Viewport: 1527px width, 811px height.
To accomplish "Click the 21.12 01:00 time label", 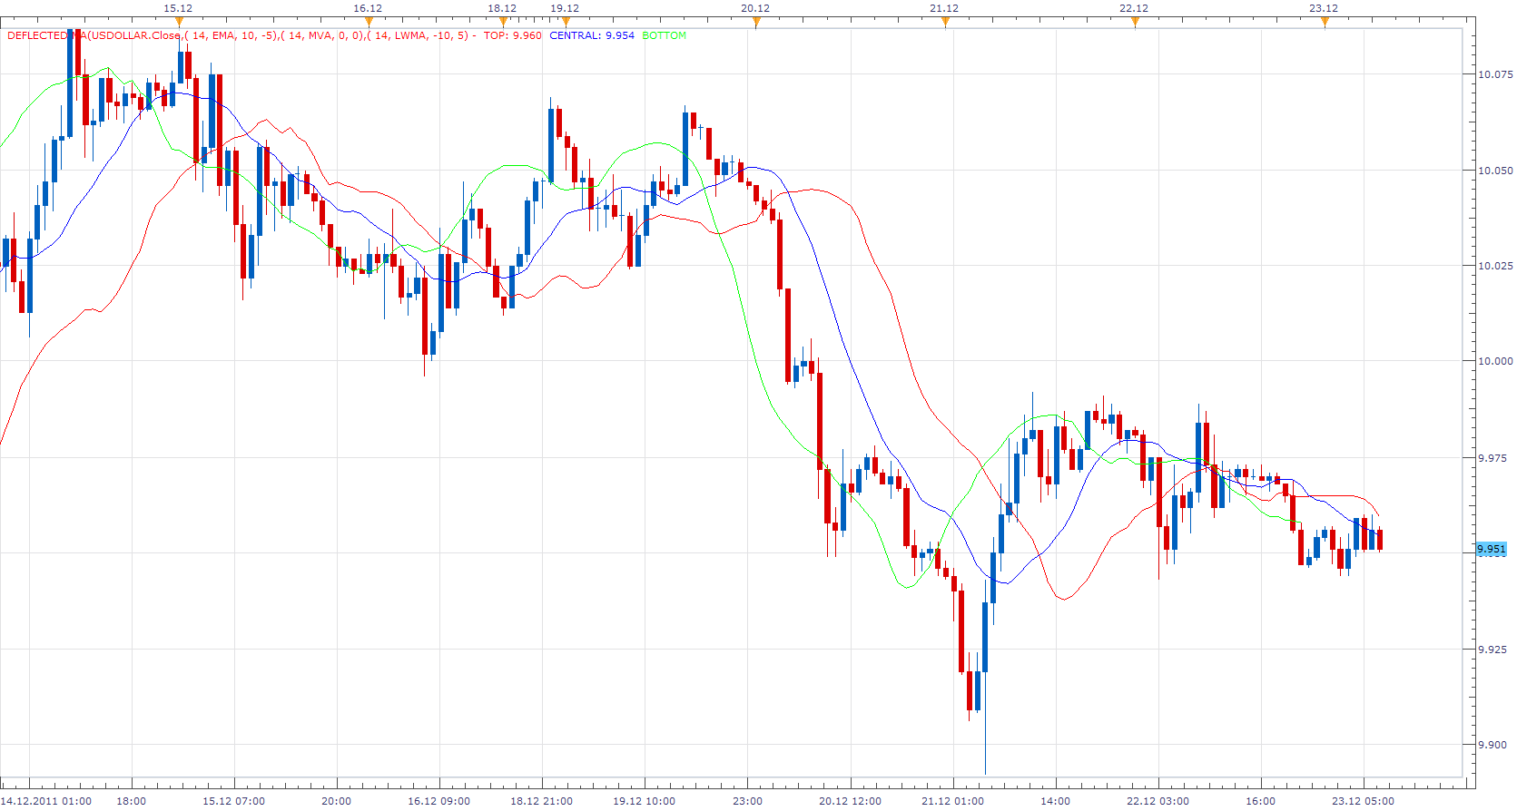I will tap(953, 801).
